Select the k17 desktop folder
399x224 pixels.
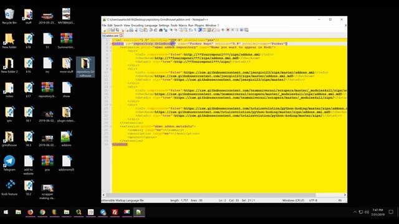(x=28, y=90)
